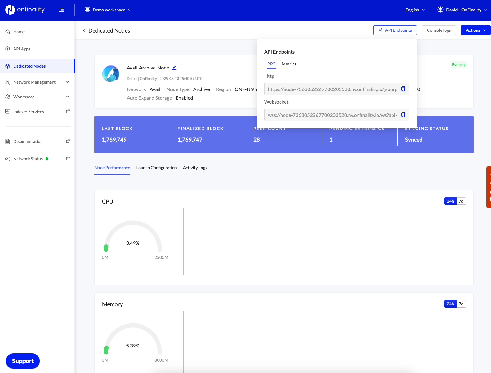The image size is (491, 373).
Task: Click the OnFinality logo
Action: [25, 10]
